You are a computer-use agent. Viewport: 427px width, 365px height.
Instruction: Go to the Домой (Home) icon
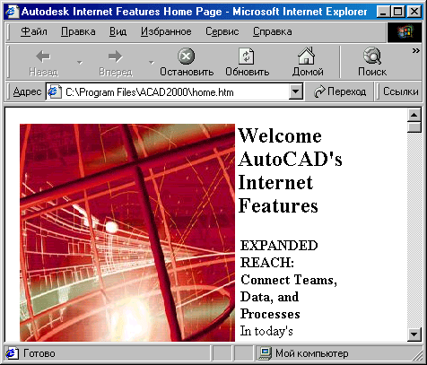(x=307, y=56)
